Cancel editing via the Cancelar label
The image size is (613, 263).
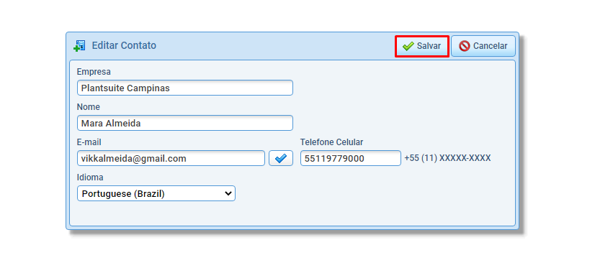tap(491, 46)
